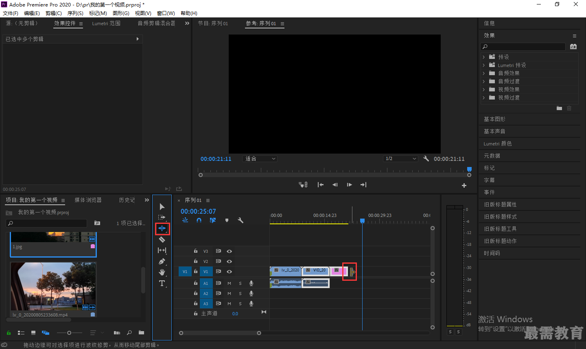Open timeline display settings wrench
Image resolution: width=586 pixels, height=349 pixels.
[x=241, y=220]
